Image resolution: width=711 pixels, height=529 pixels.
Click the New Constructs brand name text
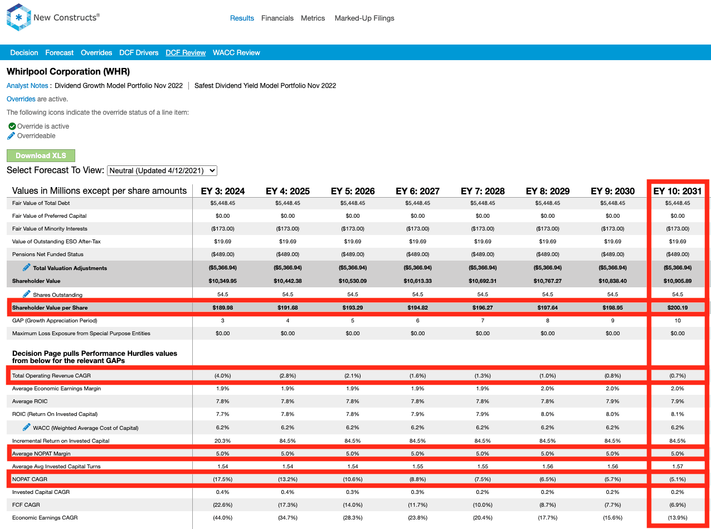click(66, 17)
